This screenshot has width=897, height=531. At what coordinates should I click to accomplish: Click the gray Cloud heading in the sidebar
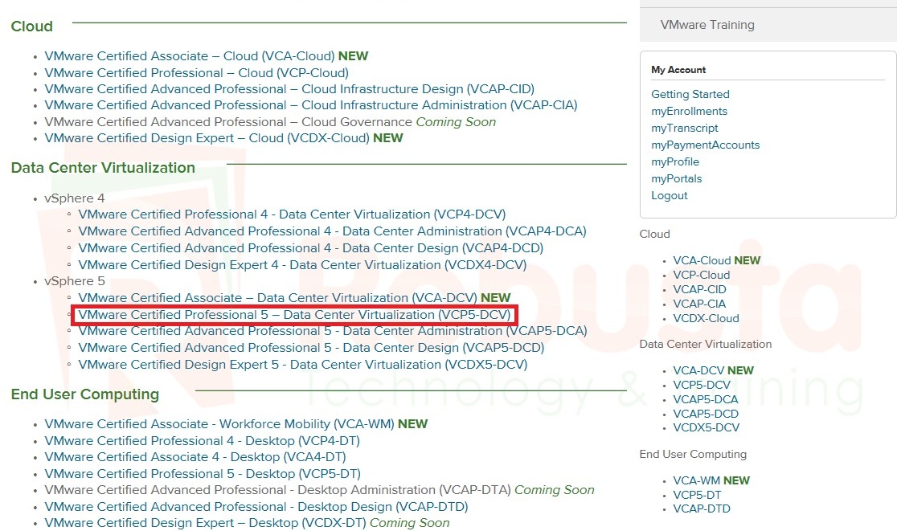[654, 234]
